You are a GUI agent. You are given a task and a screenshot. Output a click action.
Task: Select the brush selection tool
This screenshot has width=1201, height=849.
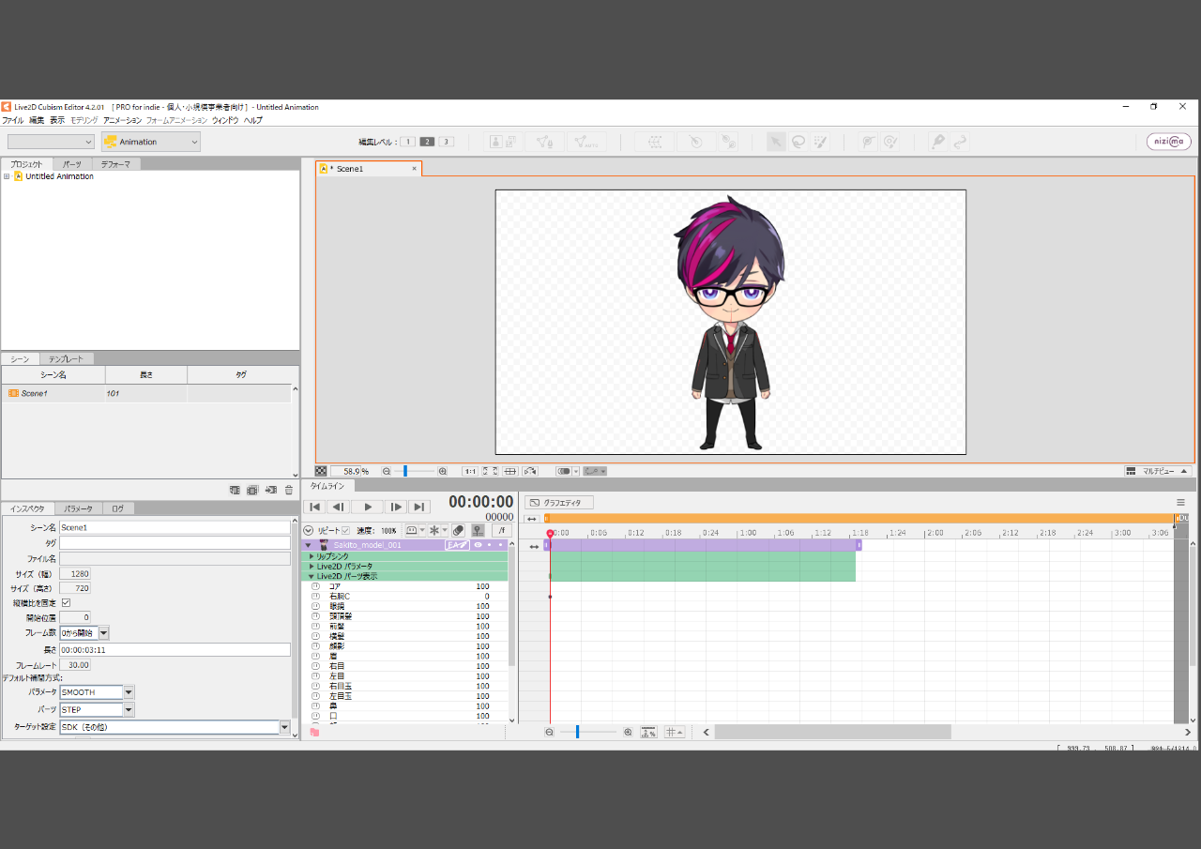click(x=821, y=142)
